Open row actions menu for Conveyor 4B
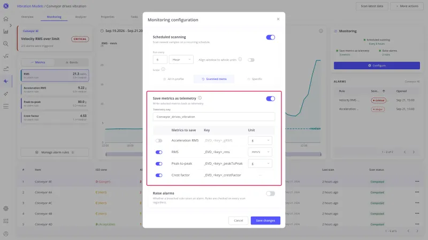This screenshot has width=428, height=240. click(x=417, y=214)
